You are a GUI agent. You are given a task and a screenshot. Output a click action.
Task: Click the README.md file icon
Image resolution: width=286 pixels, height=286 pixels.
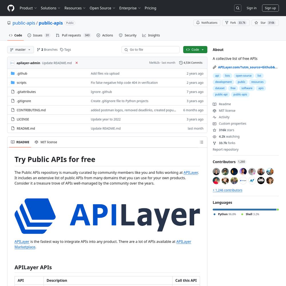(13, 128)
